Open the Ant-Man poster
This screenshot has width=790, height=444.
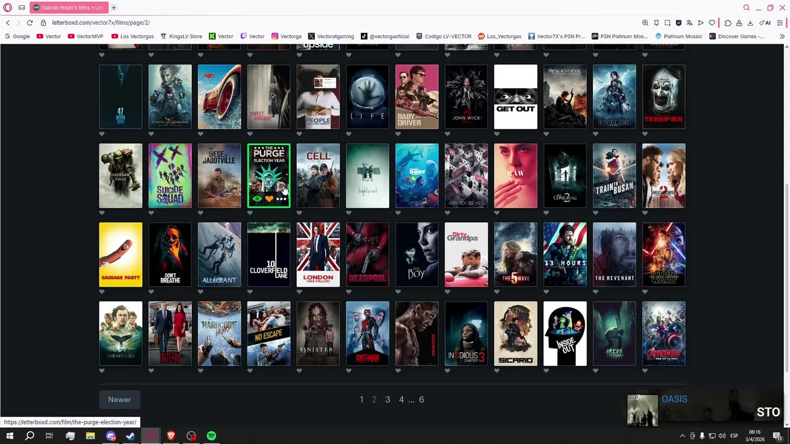[368, 334]
